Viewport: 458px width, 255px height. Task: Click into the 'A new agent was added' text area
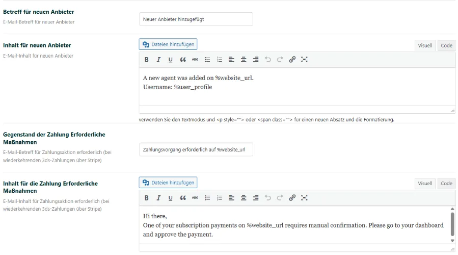coord(297,87)
